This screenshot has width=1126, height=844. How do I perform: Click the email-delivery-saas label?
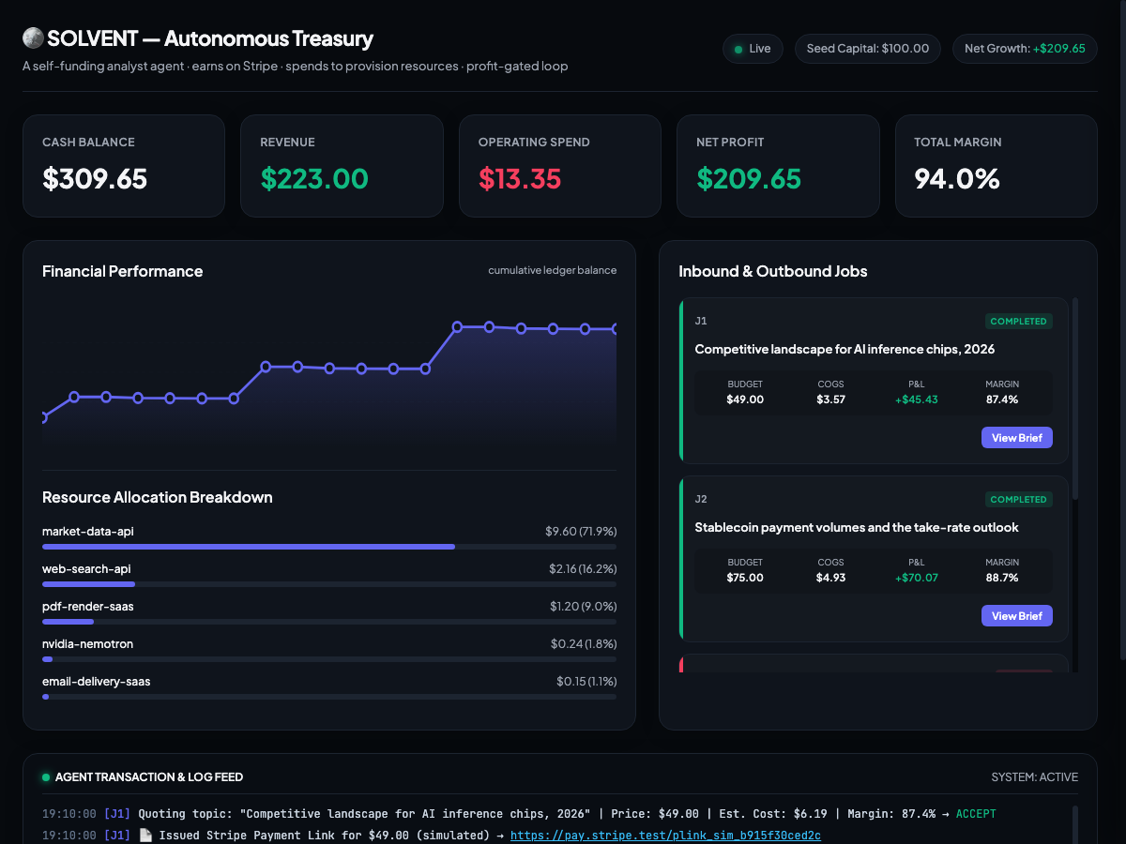96,682
